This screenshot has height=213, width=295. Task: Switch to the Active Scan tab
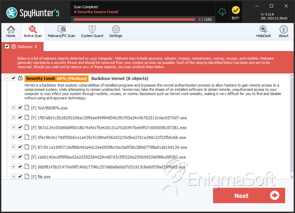click(x=33, y=31)
